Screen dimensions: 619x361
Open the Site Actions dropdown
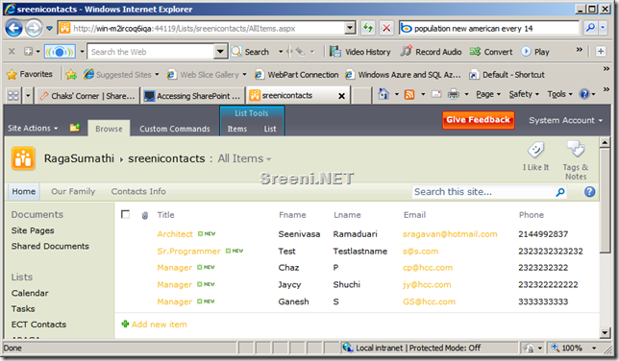pos(33,129)
